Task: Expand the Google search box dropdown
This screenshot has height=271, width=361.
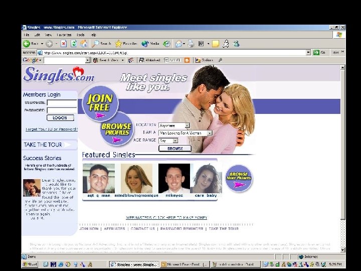Action: pyautogui.click(x=87, y=60)
